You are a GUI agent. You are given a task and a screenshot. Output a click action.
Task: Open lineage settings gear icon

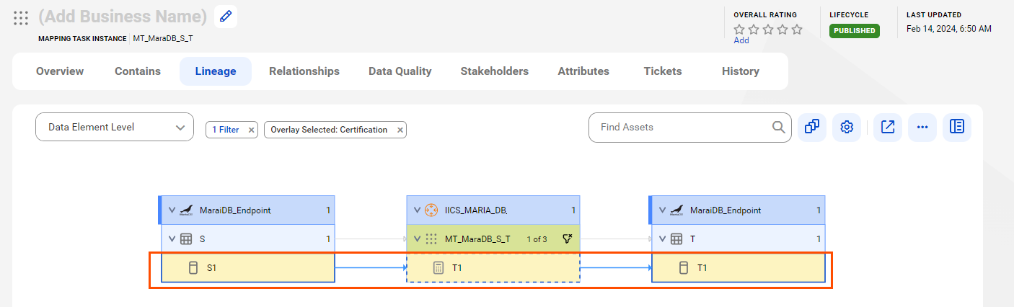click(847, 127)
